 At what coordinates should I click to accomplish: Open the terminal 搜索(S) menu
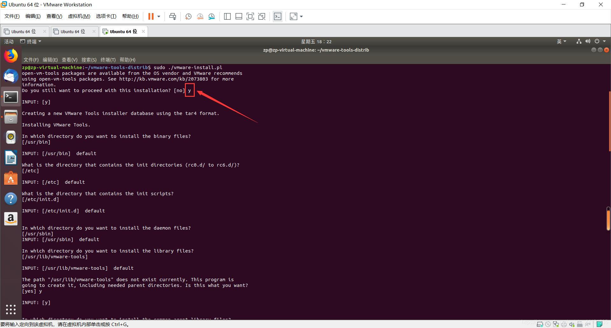click(x=89, y=60)
